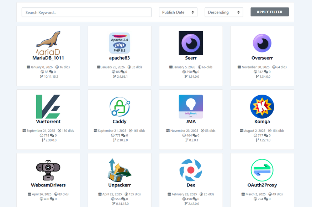Click the 180 dlds VueTorrent count

(68, 130)
